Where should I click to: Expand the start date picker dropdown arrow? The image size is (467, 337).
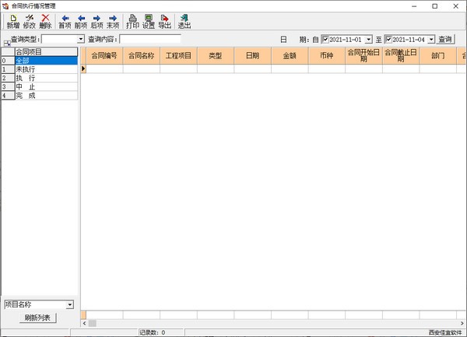tap(368, 39)
